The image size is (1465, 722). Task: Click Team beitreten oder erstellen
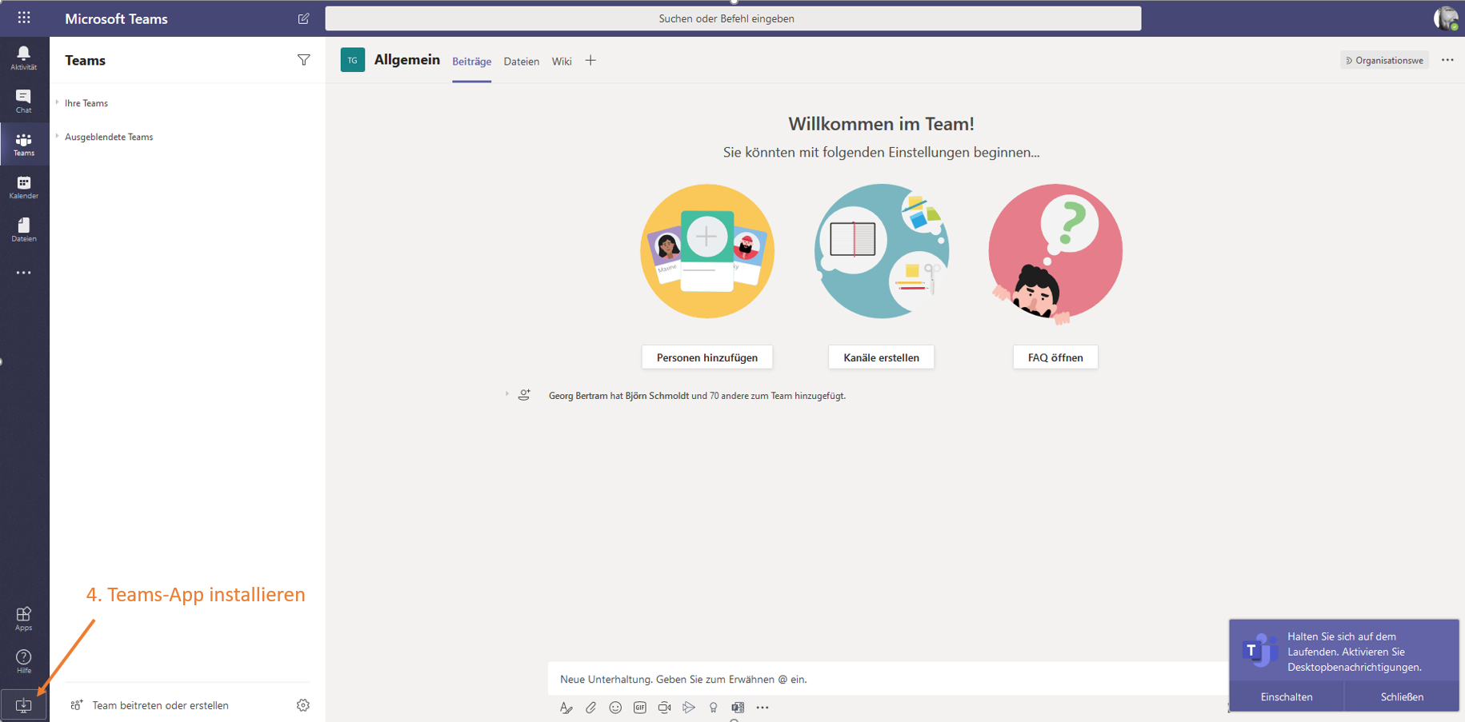coord(160,705)
